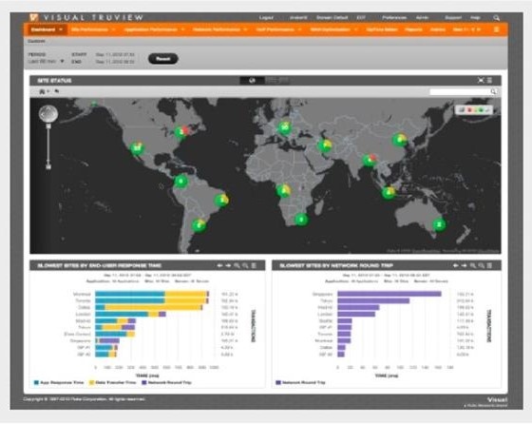This screenshot has height=424, width=532.
Task: Click inside the map search field
Action: [460, 91]
